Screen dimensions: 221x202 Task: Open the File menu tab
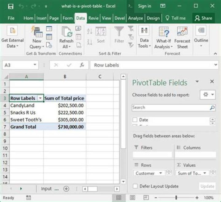(x=11, y=18)
